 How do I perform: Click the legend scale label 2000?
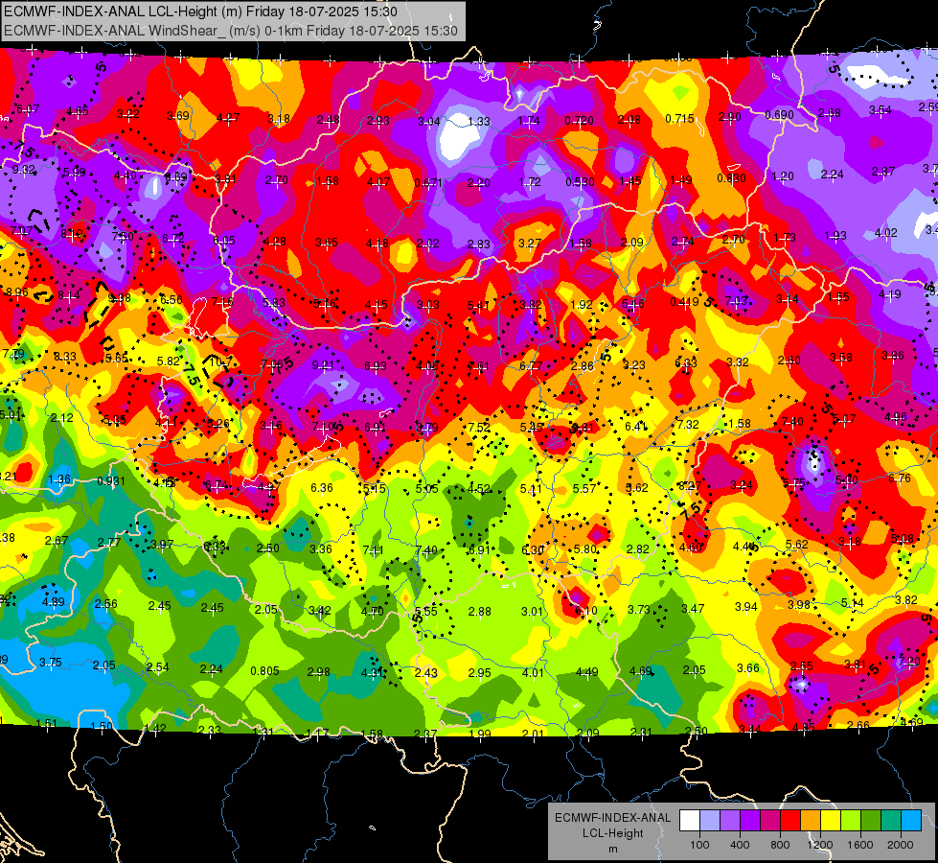pyautogui.click(x=900, y=845)
